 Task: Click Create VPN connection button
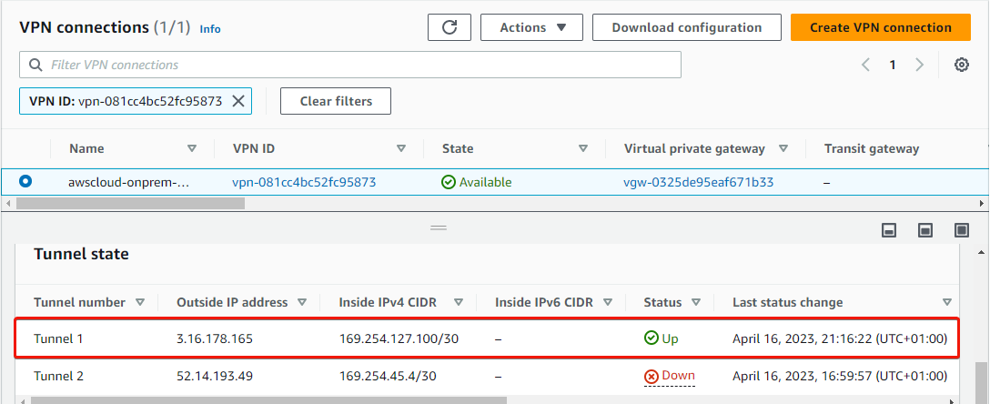coord(881,28)
